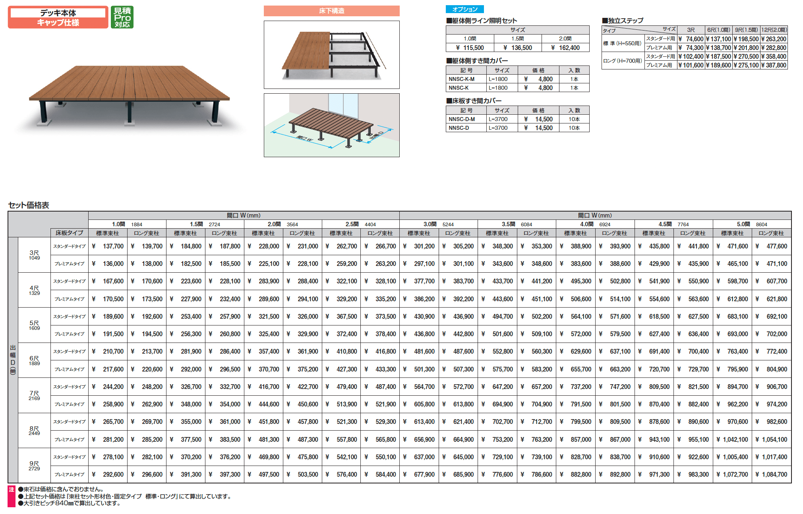Click the ¥564,700 price cell
803x514 pixels.
click(x=419, y=387)
